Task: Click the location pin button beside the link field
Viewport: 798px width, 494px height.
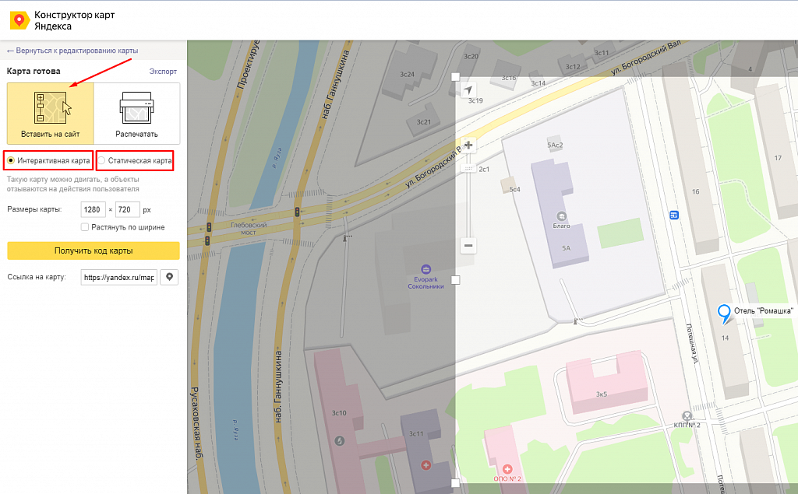Action: point(169,278)
